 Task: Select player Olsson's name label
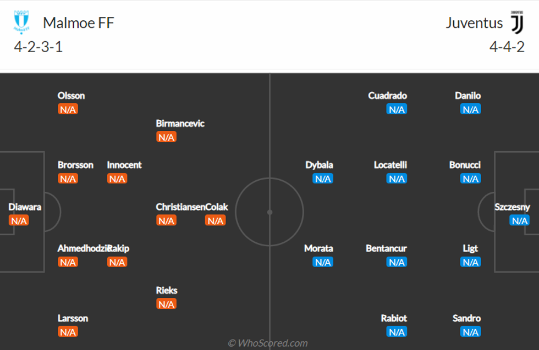pos(71,96)
